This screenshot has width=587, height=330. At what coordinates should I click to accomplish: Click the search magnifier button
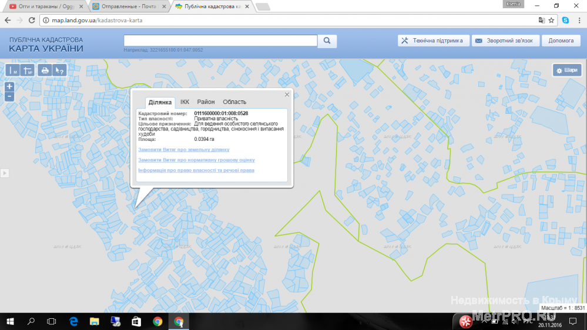pos(327,41)
